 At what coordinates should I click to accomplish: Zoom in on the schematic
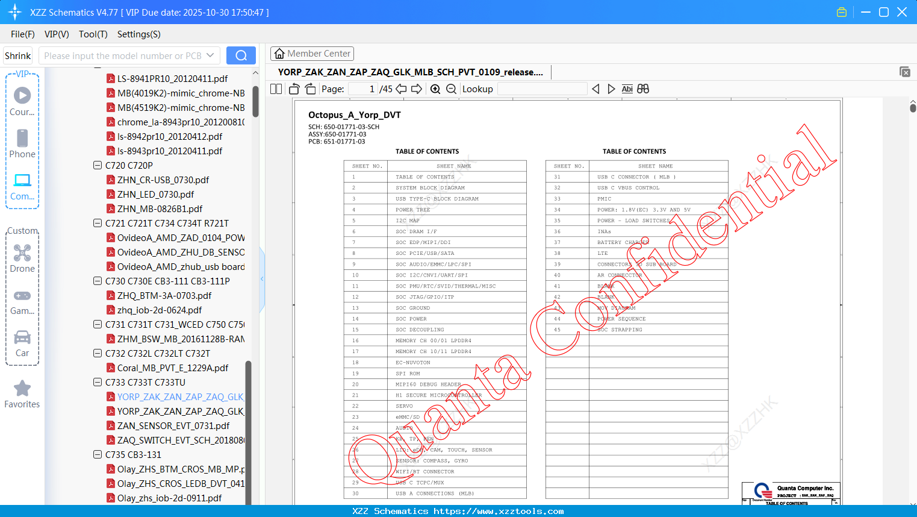[x=435, y=89]
